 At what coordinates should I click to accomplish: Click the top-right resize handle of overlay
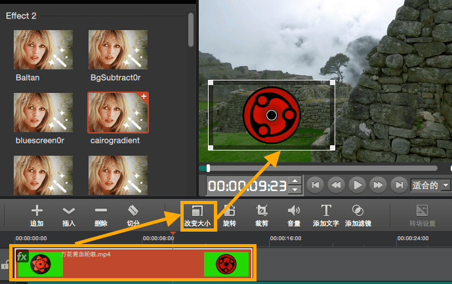click(x=333, y=83)
